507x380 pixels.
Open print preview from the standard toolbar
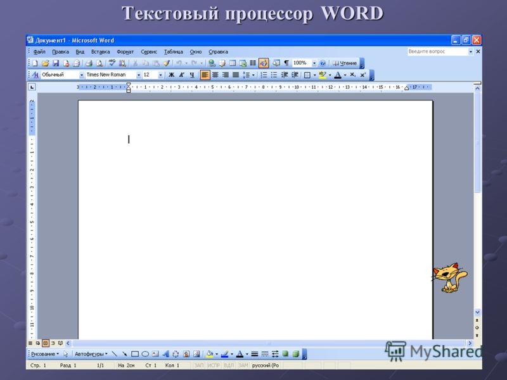(99, 63)
